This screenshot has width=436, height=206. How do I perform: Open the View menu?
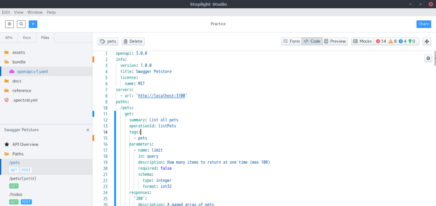pyautogui.click(x=19, y=12)
